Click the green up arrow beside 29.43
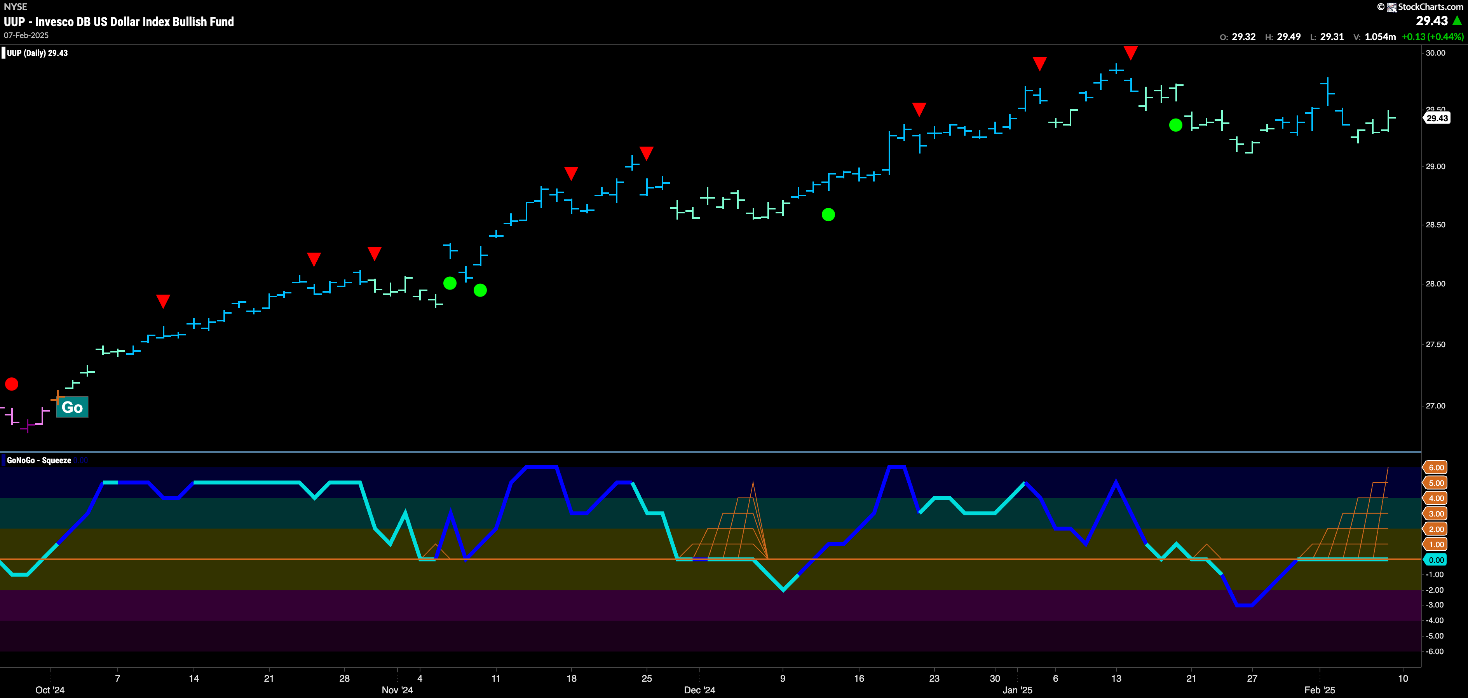 (x=1457, y=21)
